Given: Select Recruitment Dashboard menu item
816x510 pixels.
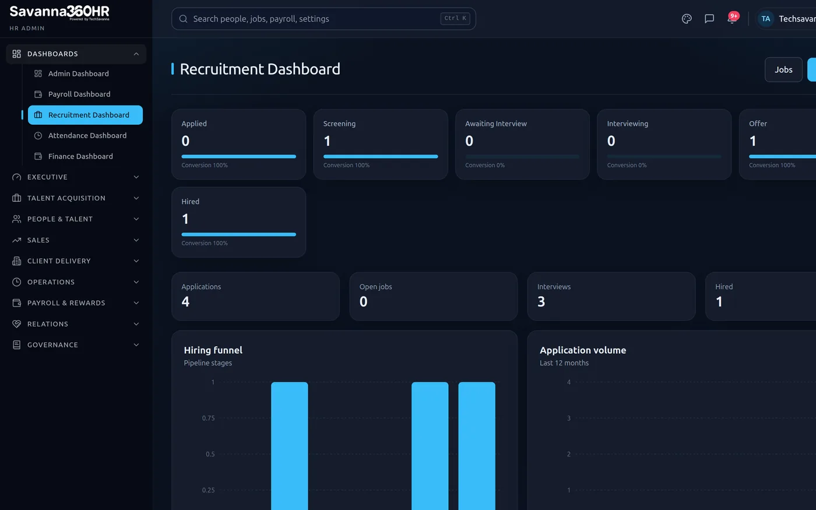Looking at the screenshot, I should point(85,115).
